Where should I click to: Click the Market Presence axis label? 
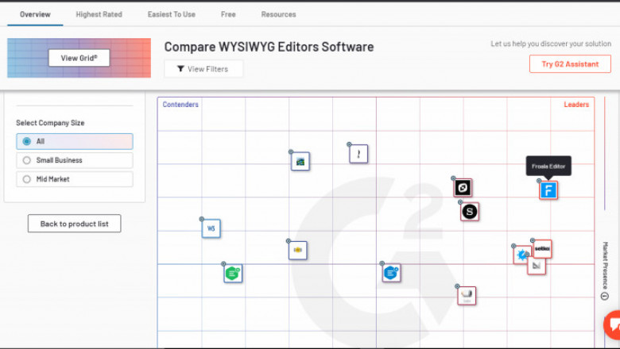[x=605, y=266]
